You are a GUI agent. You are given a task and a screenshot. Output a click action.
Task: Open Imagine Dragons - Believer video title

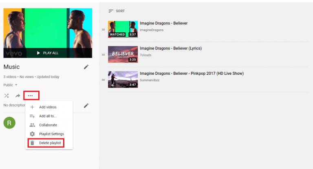coord(163,23)
